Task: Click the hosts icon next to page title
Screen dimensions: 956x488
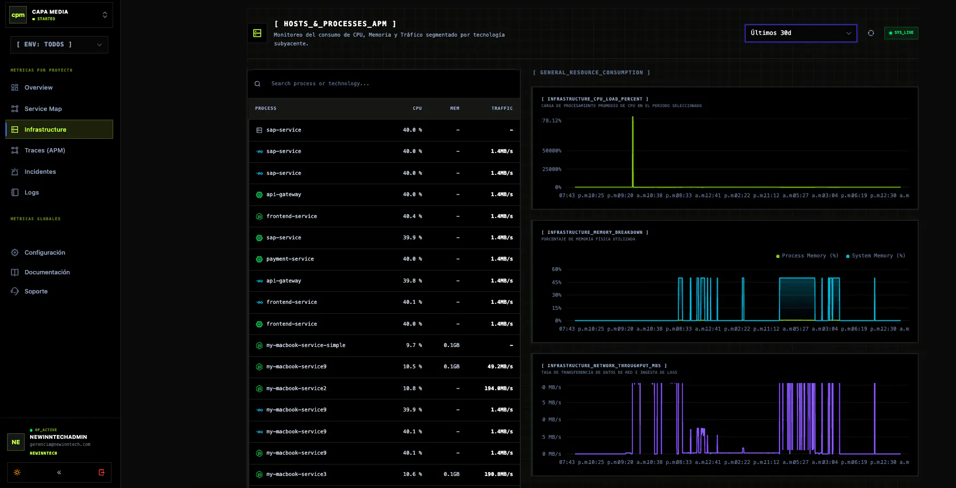Action: [x=257, y=33]
